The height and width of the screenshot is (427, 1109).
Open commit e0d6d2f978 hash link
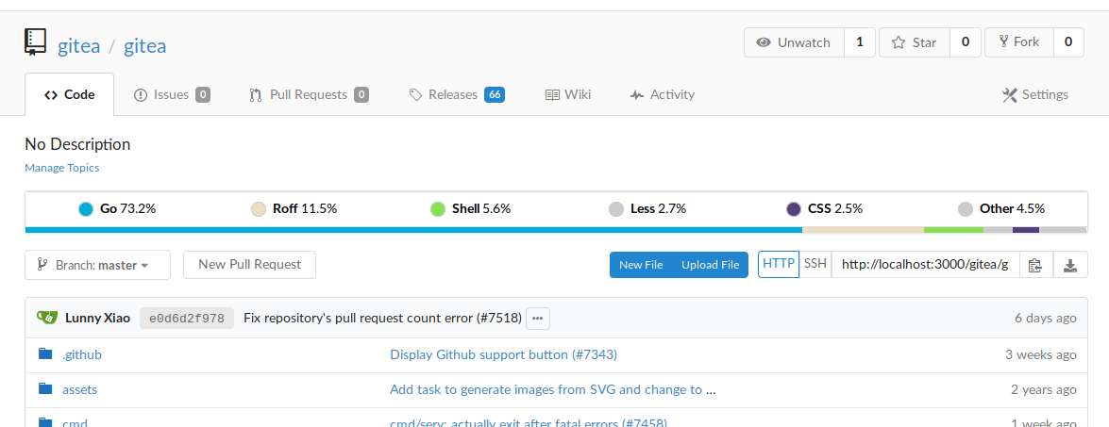coord(187,319)
